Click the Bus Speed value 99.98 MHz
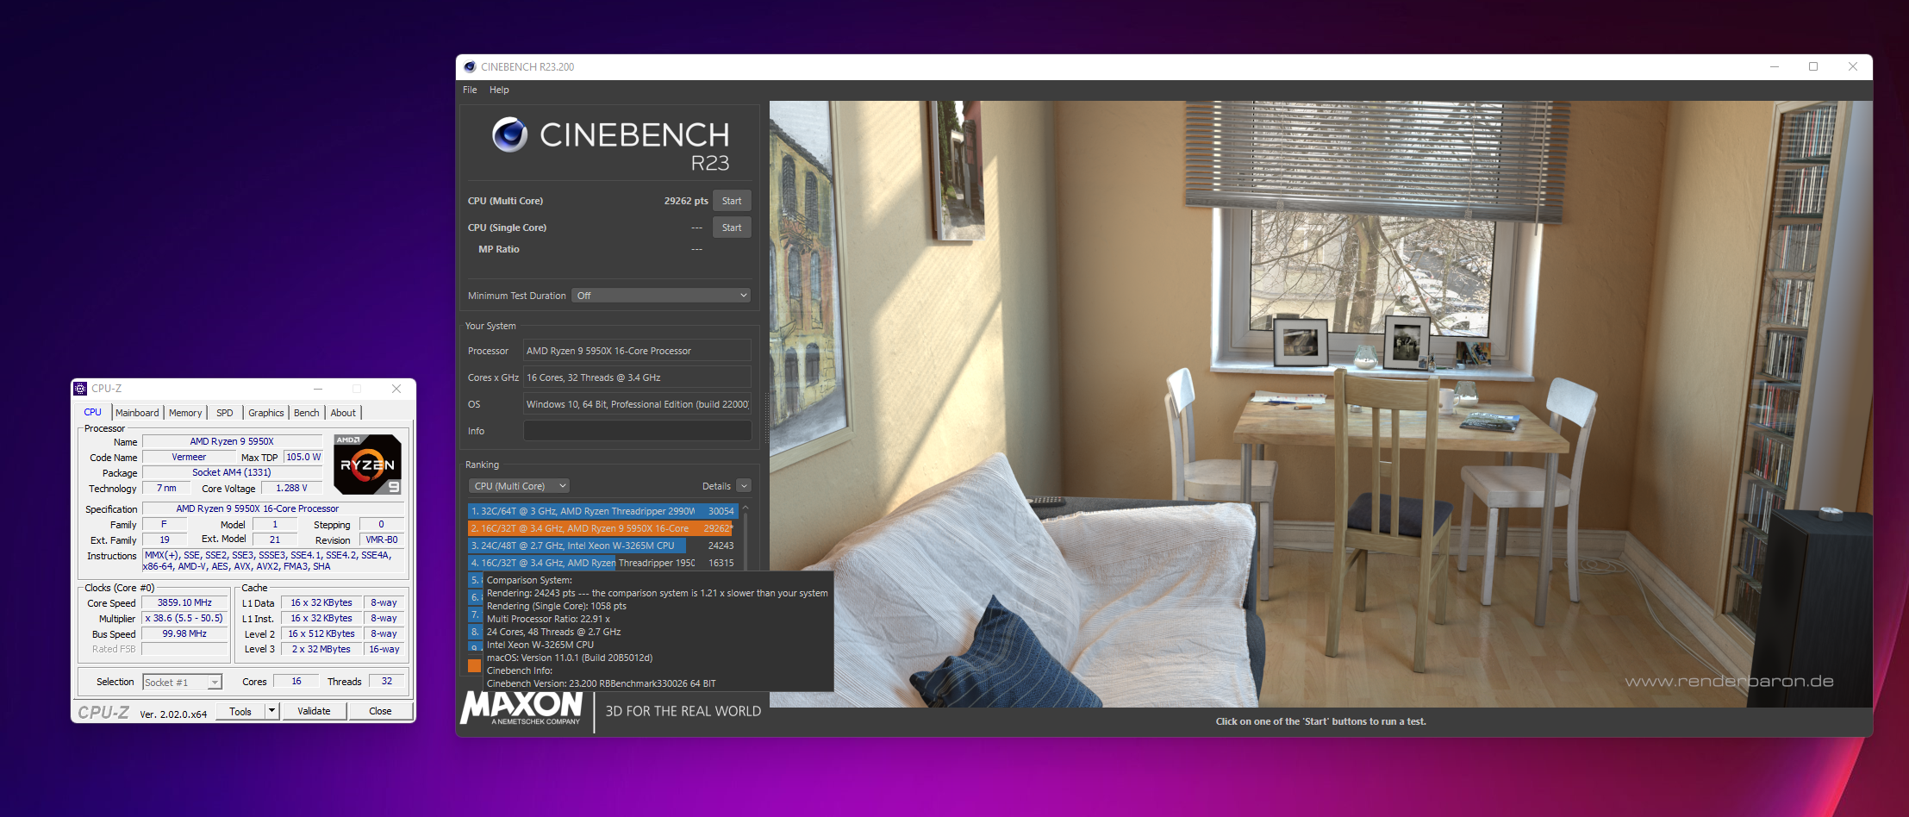1909x817 pixels. 184,633
